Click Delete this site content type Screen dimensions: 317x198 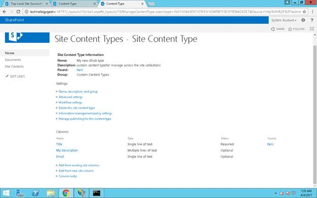77,108
